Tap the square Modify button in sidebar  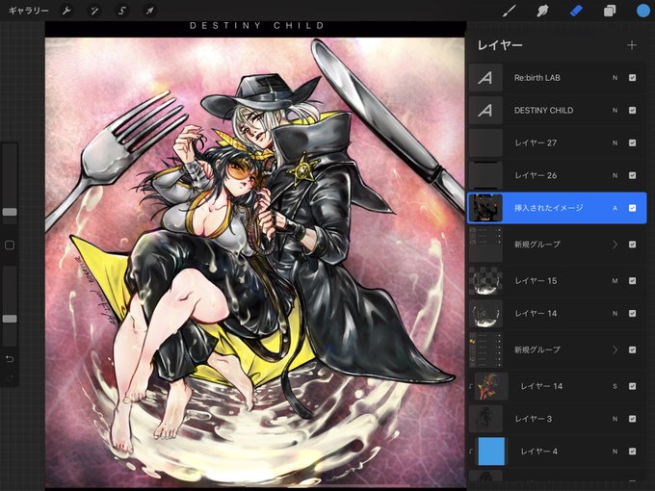[10, 245]
